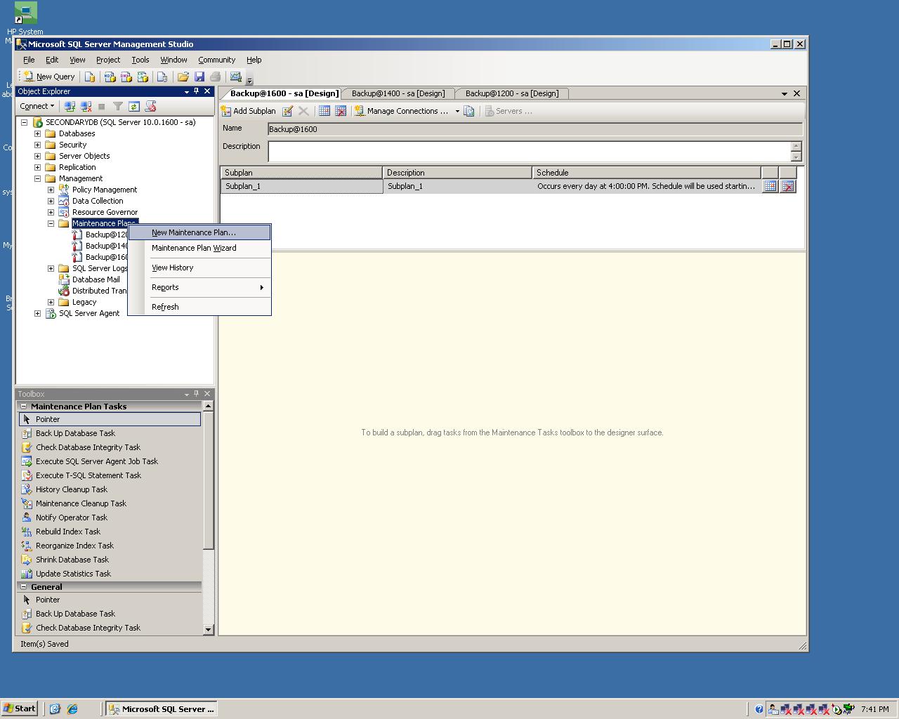Expand the Policy Management node
This screenshot has height=719, width=899.
click(x=51, y=190)
